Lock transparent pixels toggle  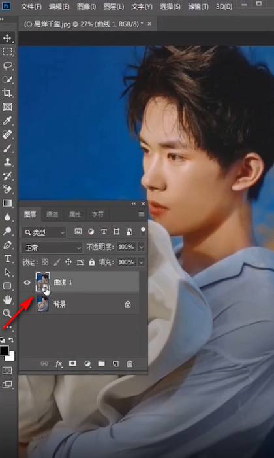tap(45, 262)
